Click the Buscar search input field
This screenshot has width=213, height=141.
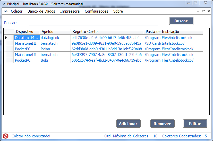pos(93,22)
